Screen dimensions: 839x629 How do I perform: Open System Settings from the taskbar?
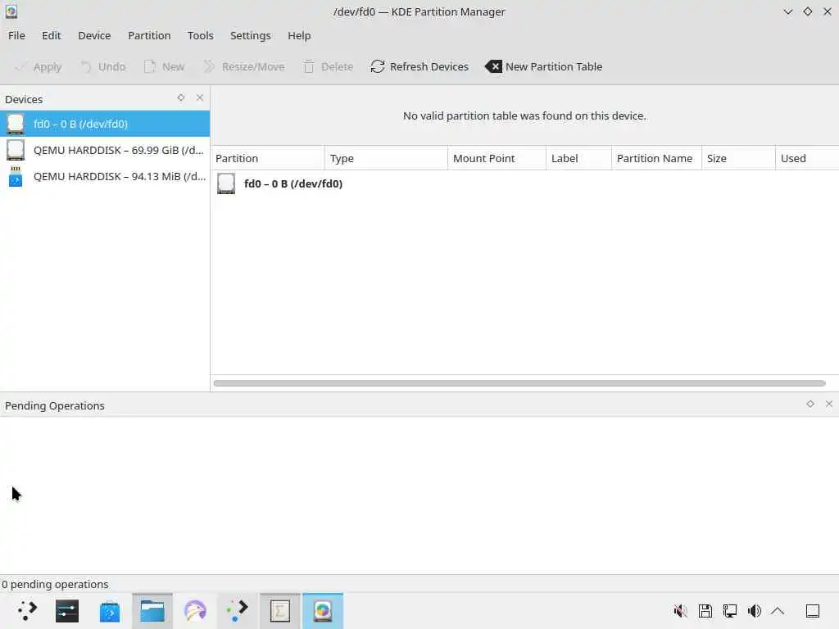[67, 611]
